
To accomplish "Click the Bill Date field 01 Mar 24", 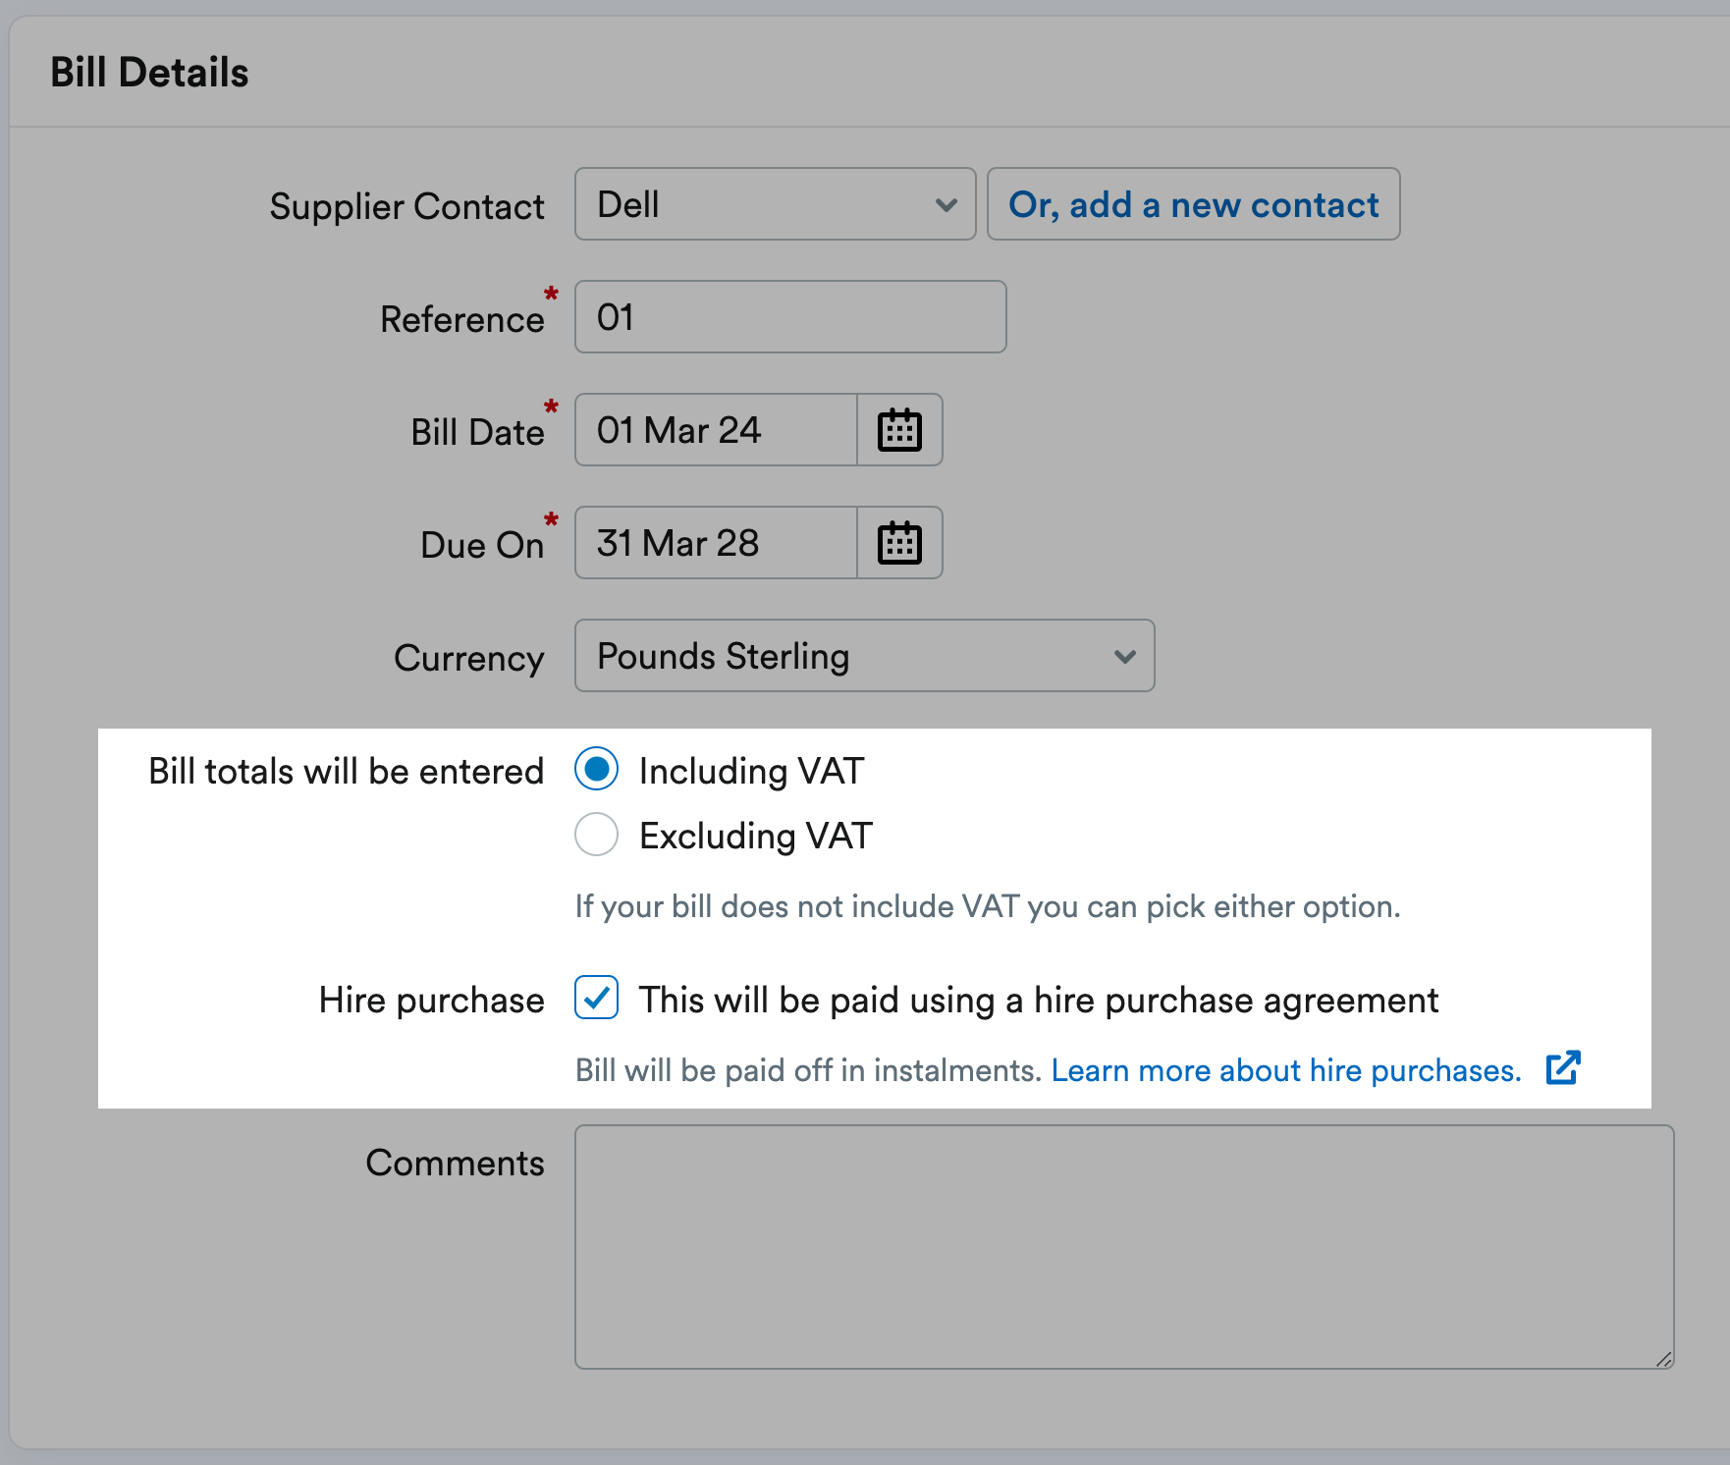I will pos(716,430).
